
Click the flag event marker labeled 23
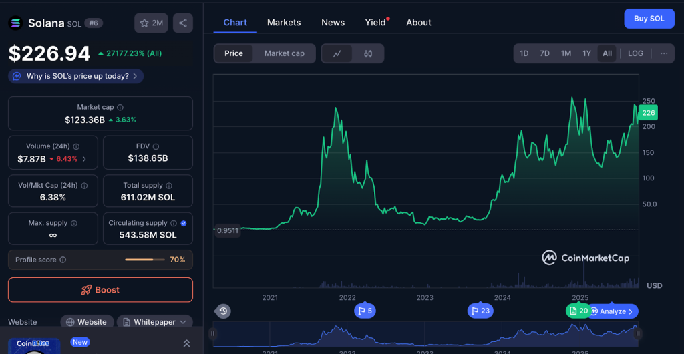pos(480,311)
